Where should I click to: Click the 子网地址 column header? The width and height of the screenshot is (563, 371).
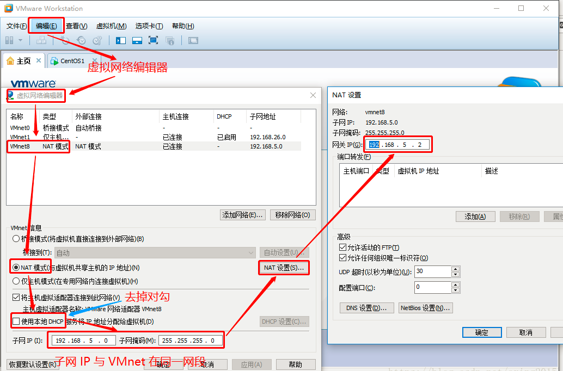point(273,116)
